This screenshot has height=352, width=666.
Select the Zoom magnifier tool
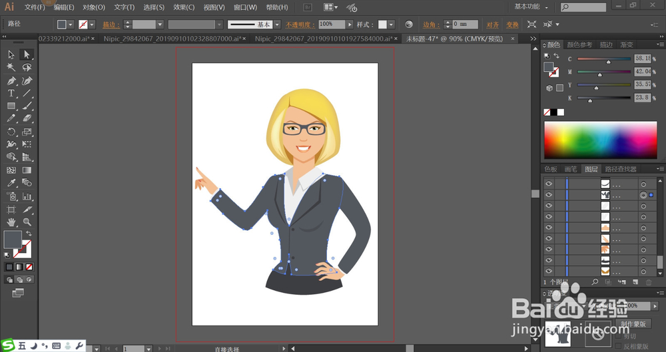coord(27,222)
